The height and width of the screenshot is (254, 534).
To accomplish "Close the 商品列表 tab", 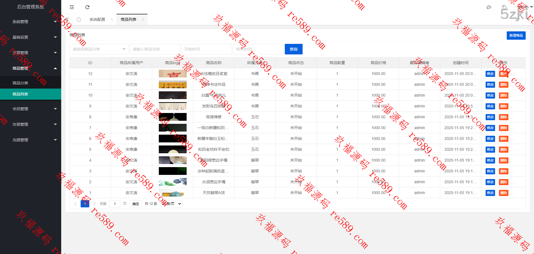I will pos(143,19).
